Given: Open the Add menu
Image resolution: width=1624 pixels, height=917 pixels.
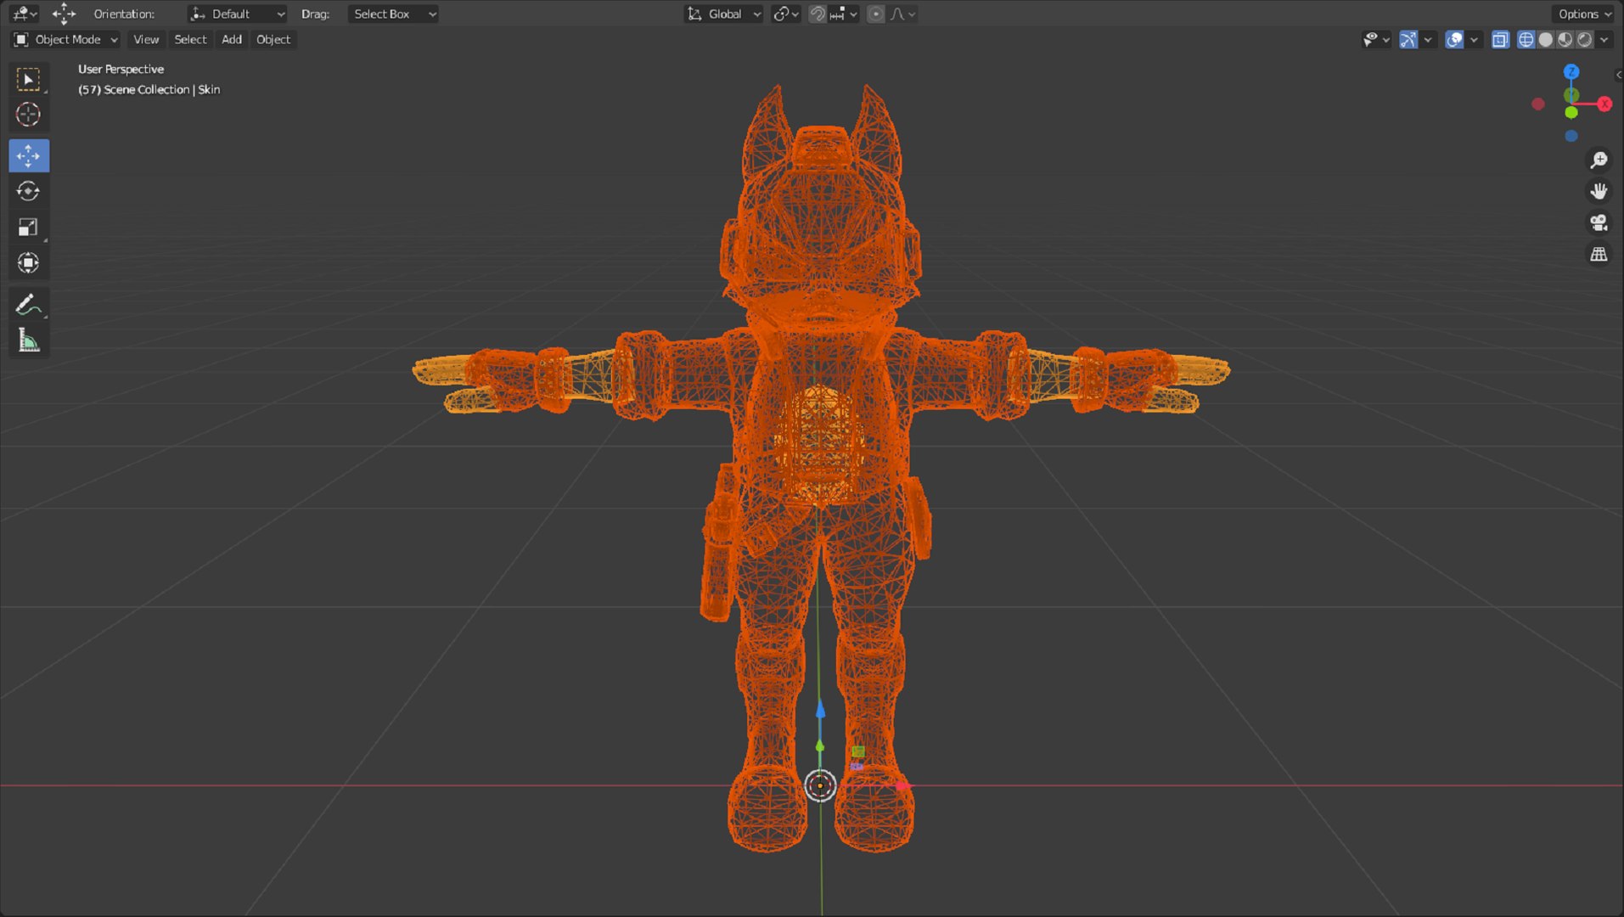Looking at the screenshot, I should pyautogui.click(x=232, y=39).
